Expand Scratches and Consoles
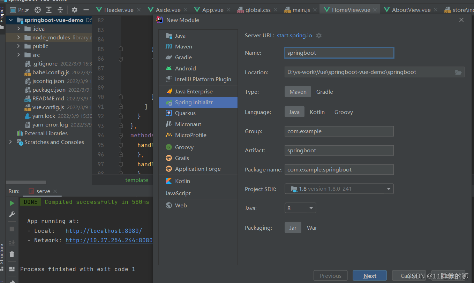The width and height of the screenshot is (474, 283). pyautogui.click(x=10, y=142)
